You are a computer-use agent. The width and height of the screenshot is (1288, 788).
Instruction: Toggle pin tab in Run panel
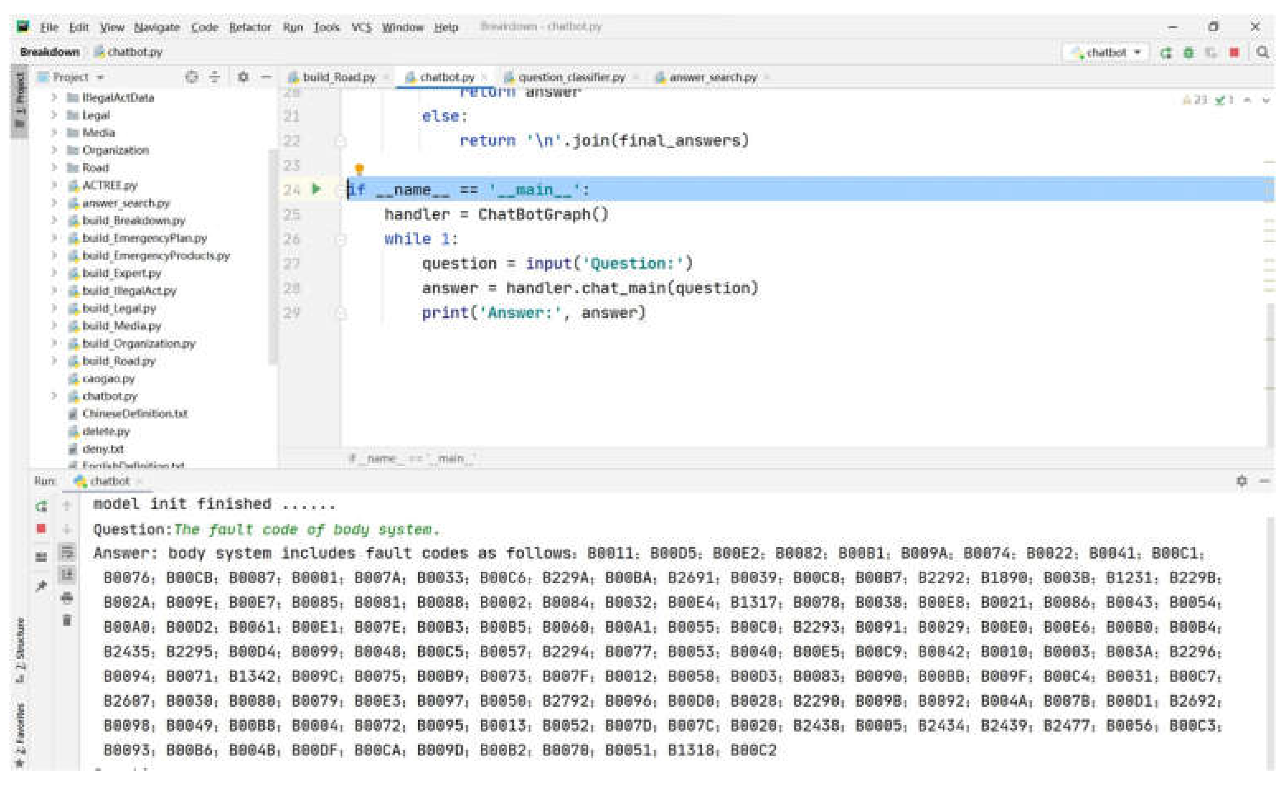pyautogui.click(x=42, y=586)
